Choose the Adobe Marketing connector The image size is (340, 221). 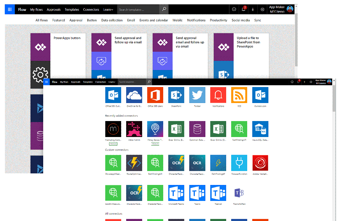click(260, 163)
